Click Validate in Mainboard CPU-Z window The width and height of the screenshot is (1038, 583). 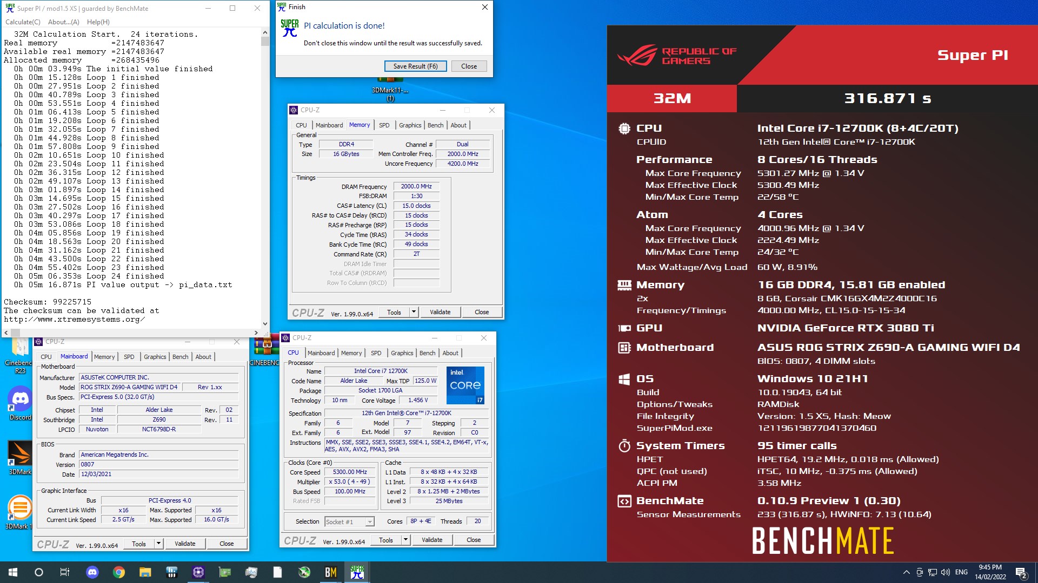coord(184,544)
